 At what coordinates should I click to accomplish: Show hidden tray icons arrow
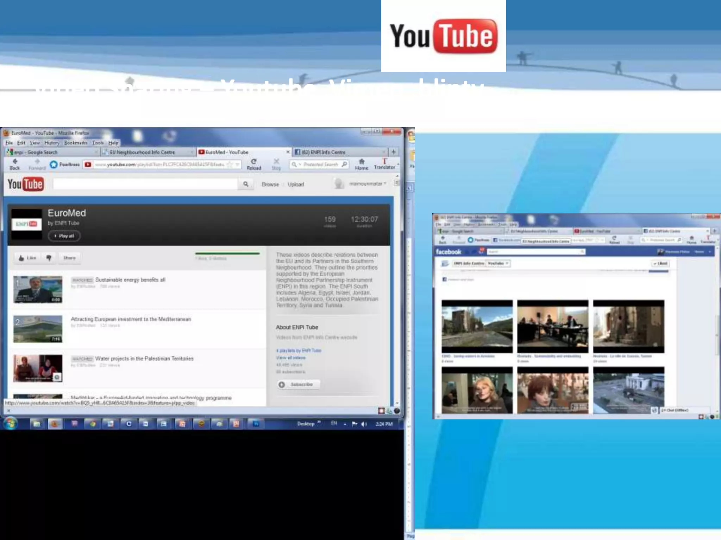click(x=345, y=424)
